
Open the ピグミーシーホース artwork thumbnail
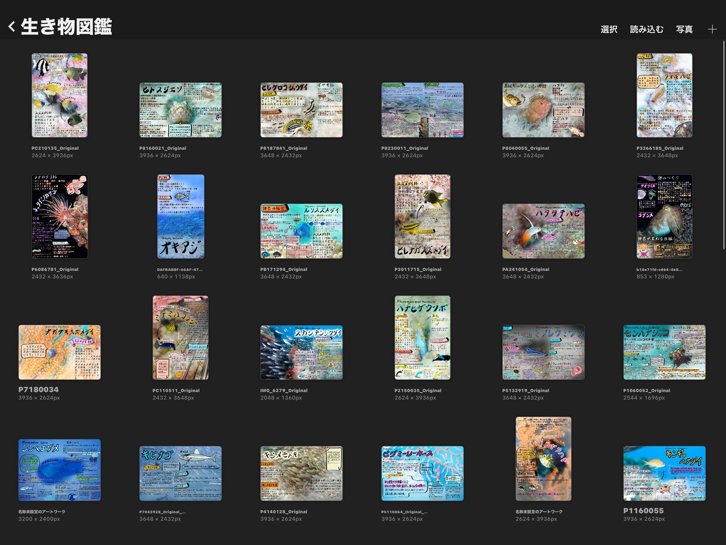pos(423,474)
